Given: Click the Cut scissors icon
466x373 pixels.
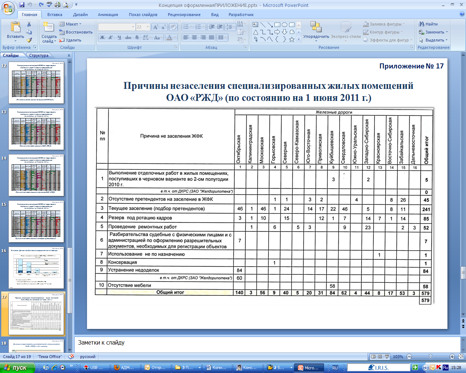Looking at the screenshot, I should (29, 24).
